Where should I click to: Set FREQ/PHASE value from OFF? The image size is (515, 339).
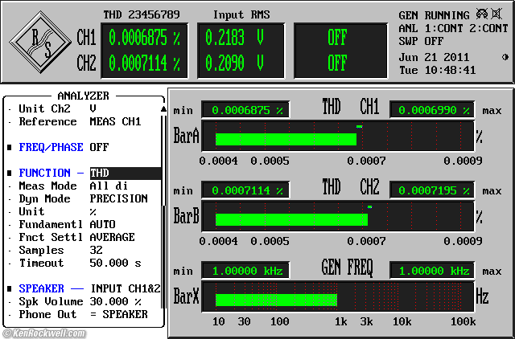[99, 148]
